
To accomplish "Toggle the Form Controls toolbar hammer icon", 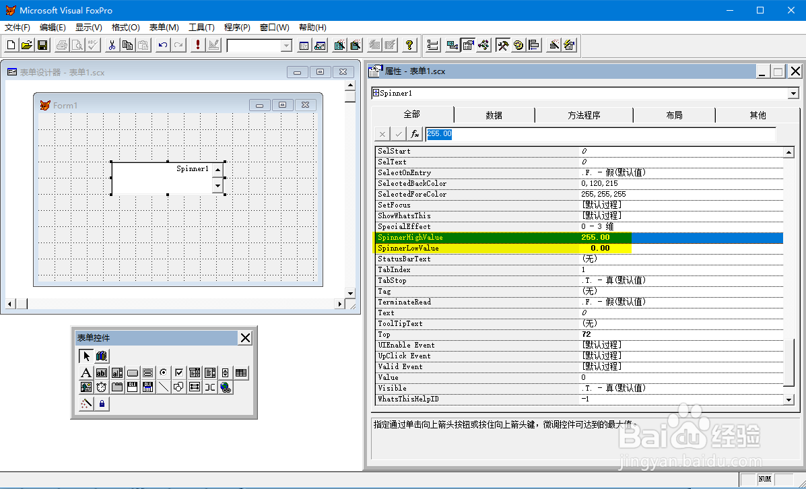I will click(x=503, y=45).
